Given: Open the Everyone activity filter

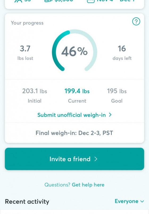Looking at the screenshot, I should [129, 201].
